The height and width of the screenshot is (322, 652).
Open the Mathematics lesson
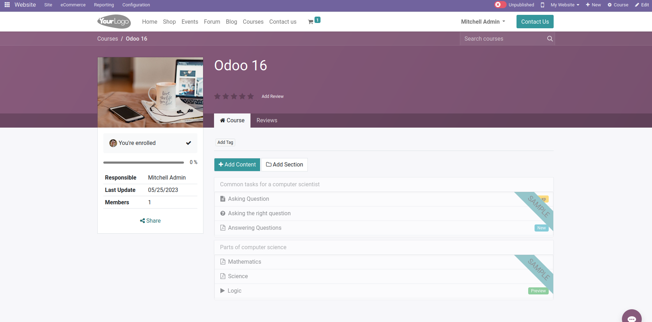pyautogui.click(x=244, y=262)
